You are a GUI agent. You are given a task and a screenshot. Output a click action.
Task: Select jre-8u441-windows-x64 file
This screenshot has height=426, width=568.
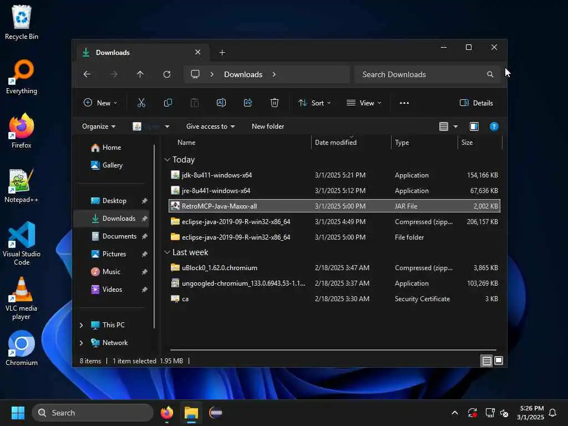[334, 191]
